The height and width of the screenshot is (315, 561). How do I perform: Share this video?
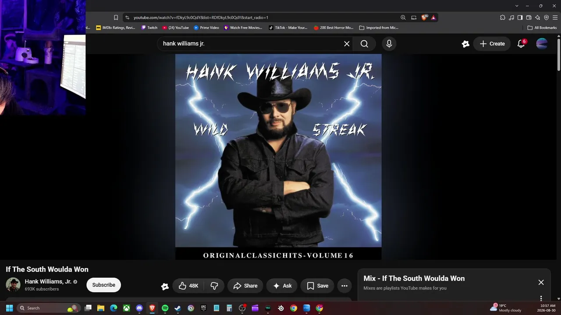tap(245, 286)
